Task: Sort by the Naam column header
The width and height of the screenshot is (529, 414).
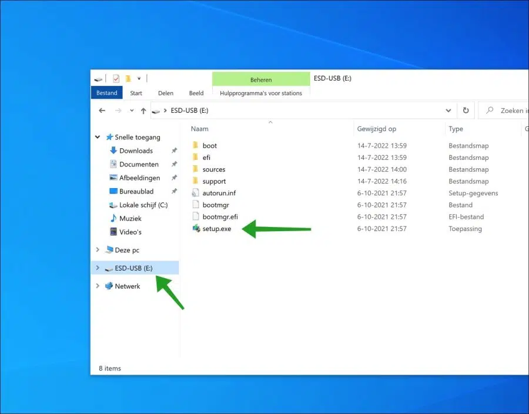Action: 200,129
